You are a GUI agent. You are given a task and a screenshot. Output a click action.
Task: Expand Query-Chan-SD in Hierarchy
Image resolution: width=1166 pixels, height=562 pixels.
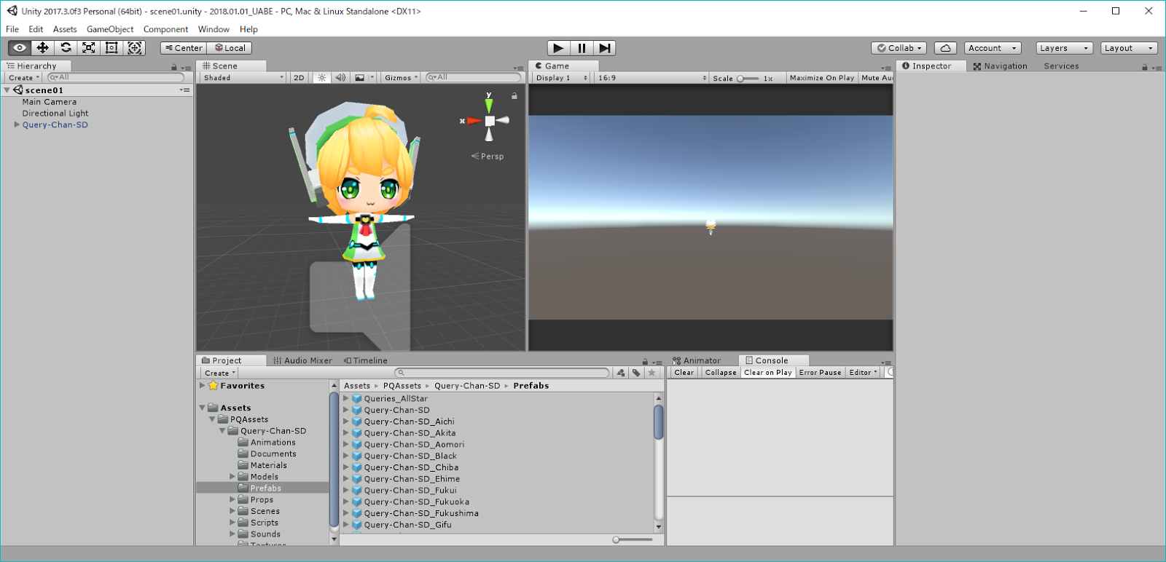click(x=17, y=125)
